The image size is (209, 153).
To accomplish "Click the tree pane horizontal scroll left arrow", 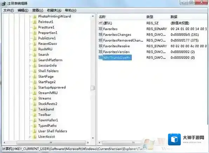I will click(5, 142).
